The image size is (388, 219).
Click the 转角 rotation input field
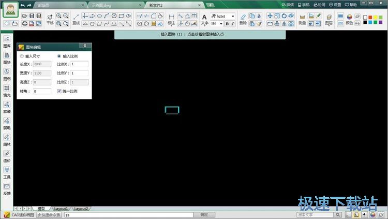42,91
